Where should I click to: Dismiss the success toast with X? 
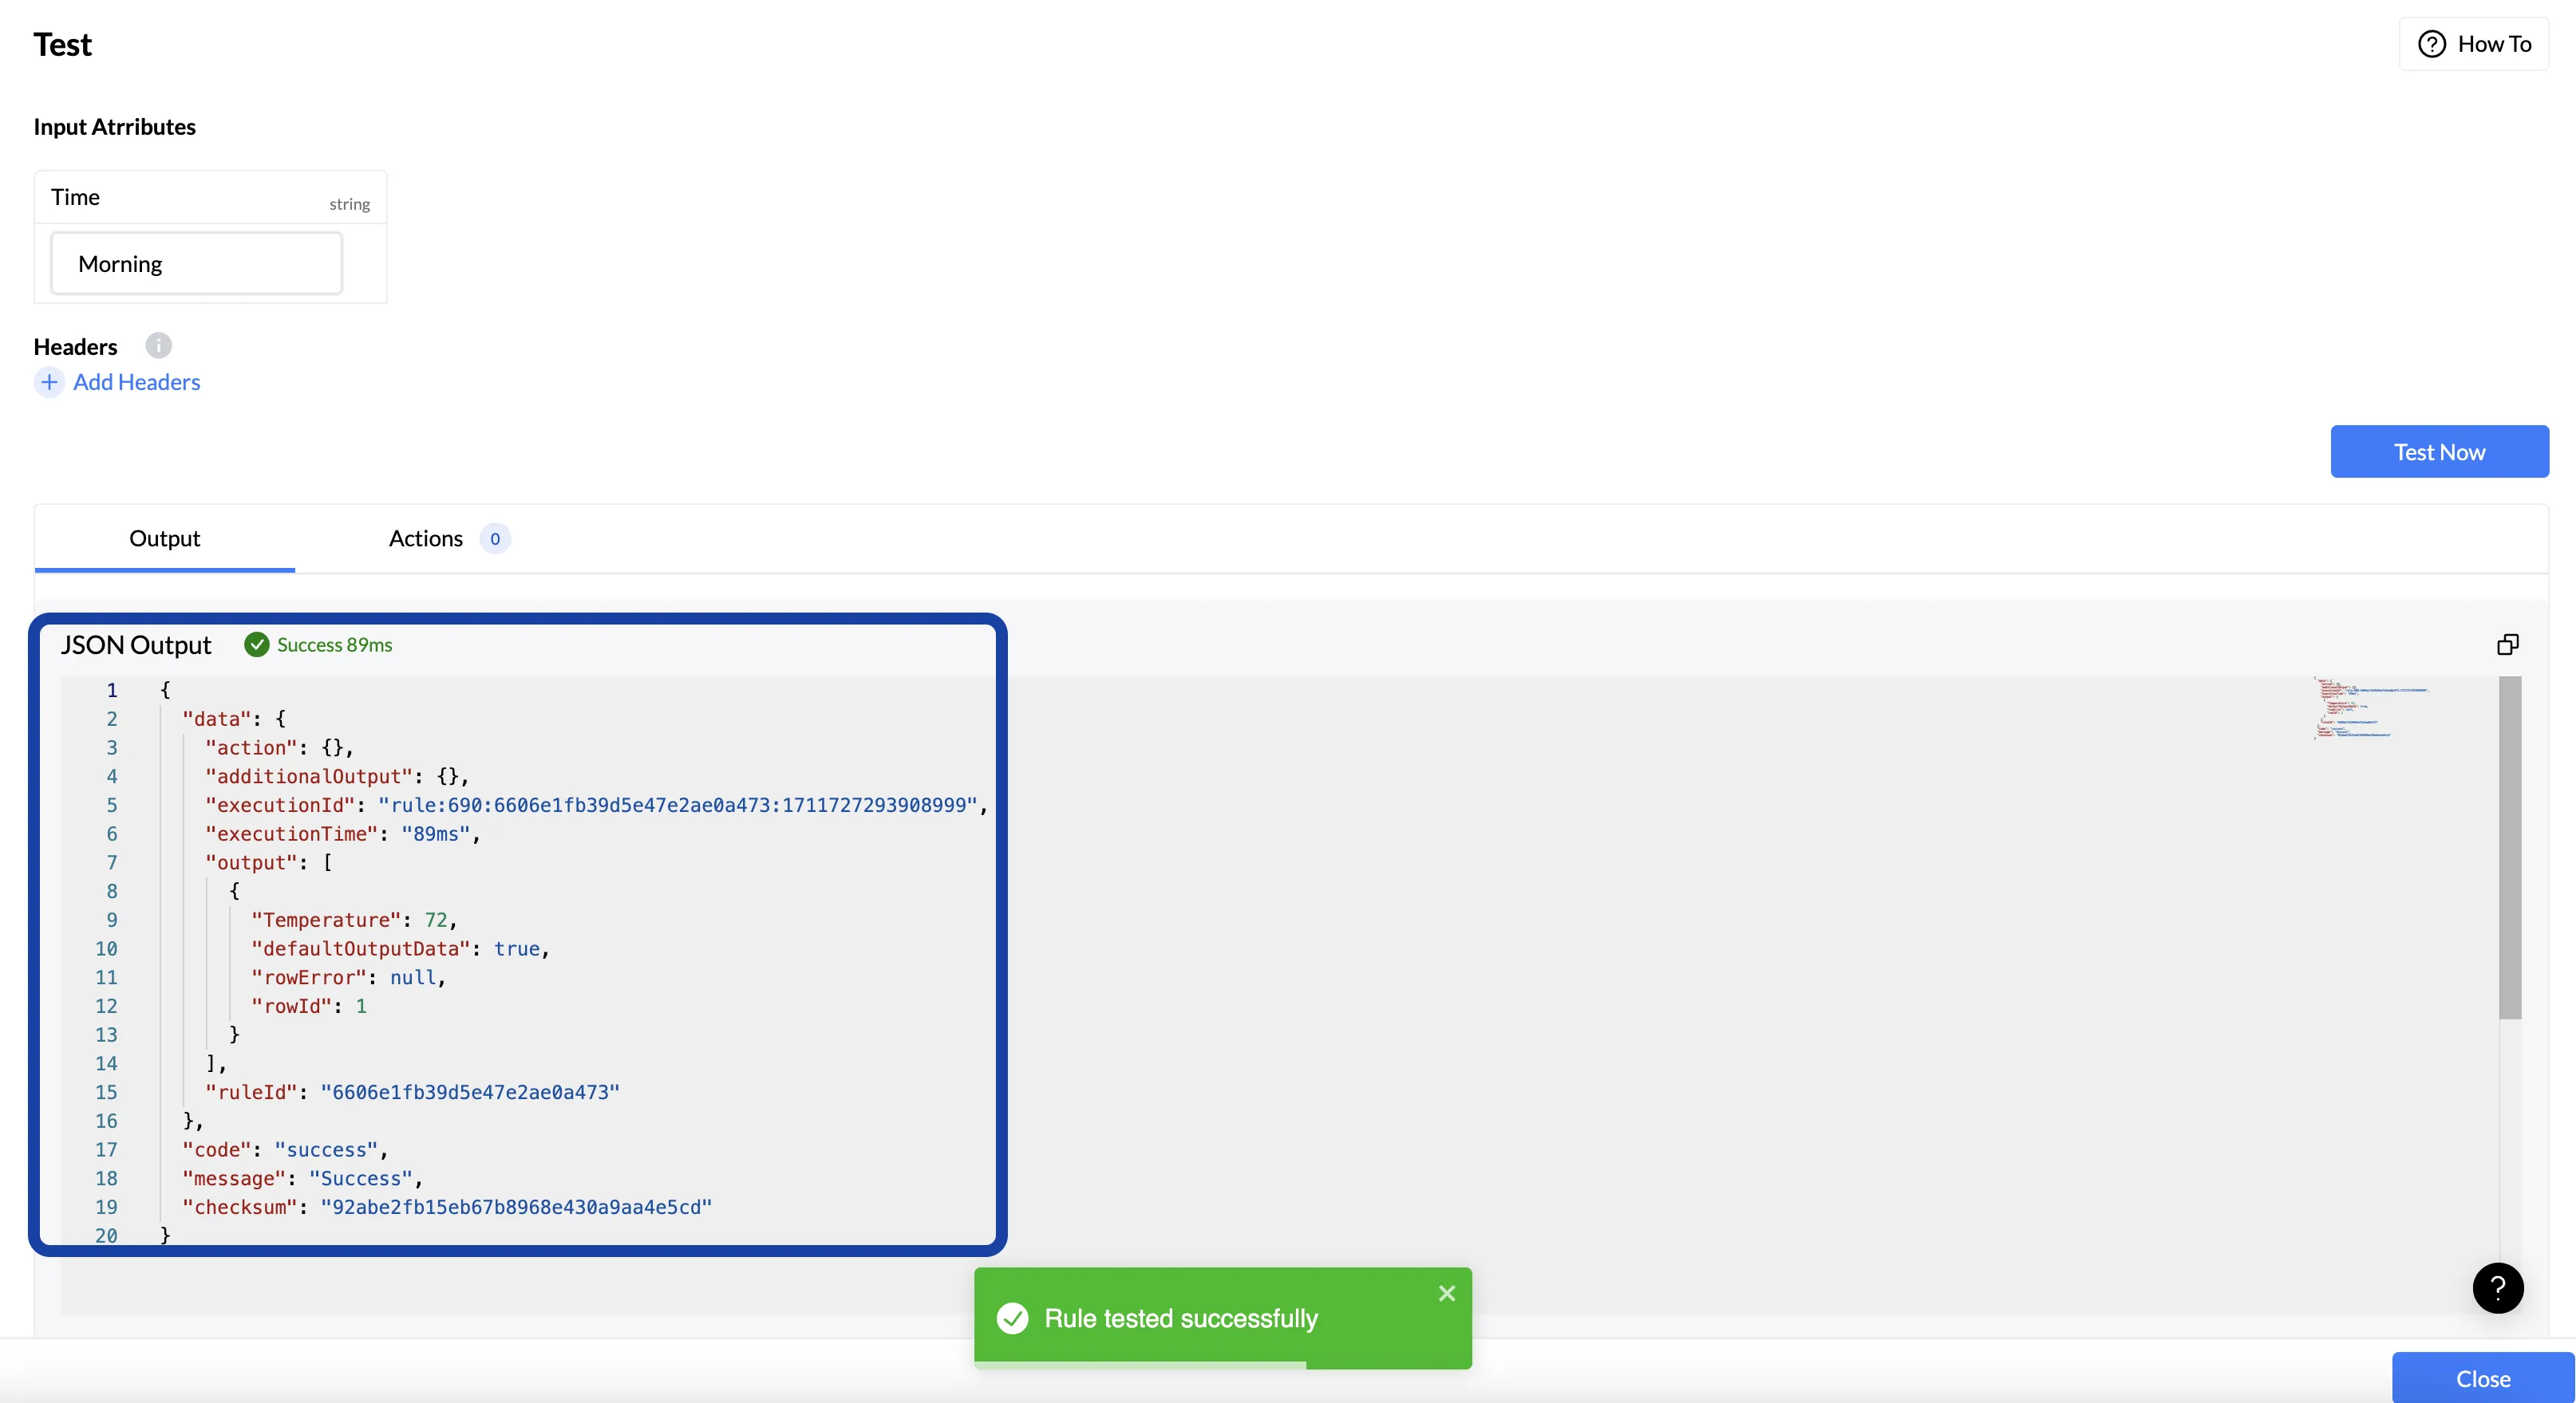[1446, 1293]
